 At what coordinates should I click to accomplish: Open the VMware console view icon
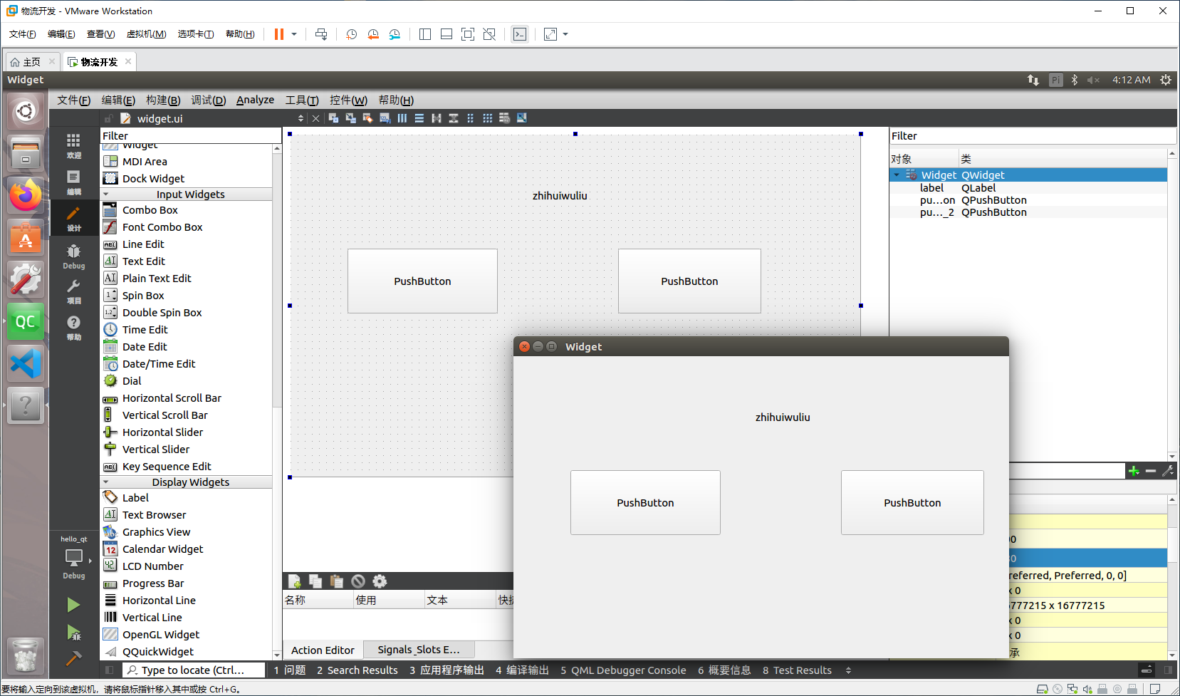[x=520, y=34]
